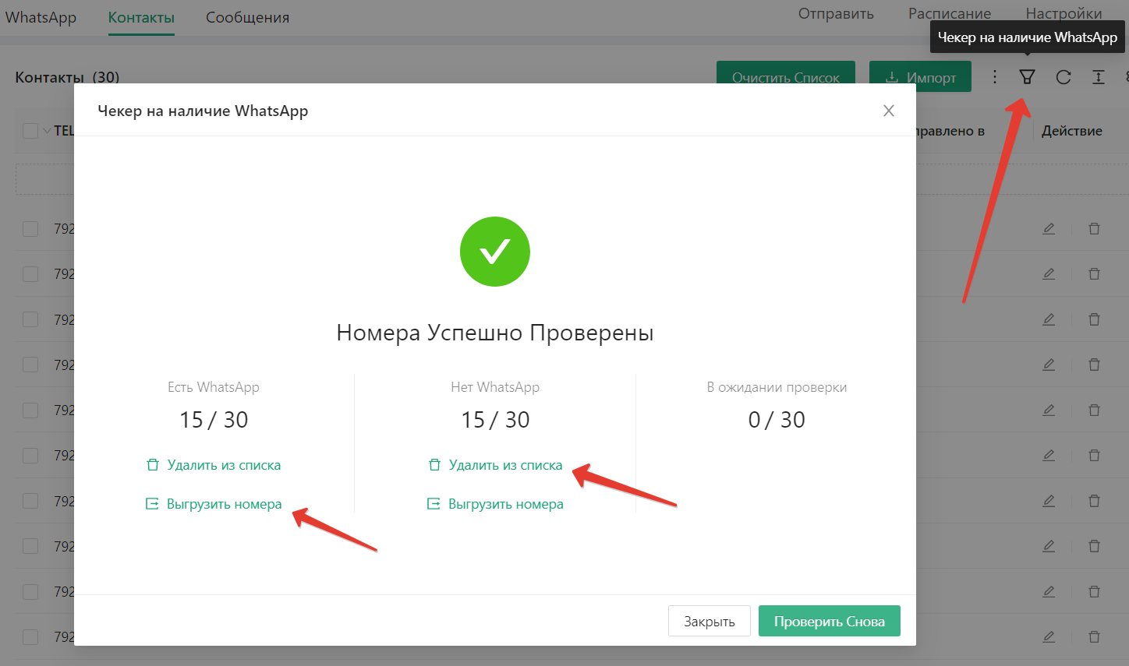Click edit pencil icon in last visible row
This screenshot has width=1129, height=666.
[x=1049, y=636]
